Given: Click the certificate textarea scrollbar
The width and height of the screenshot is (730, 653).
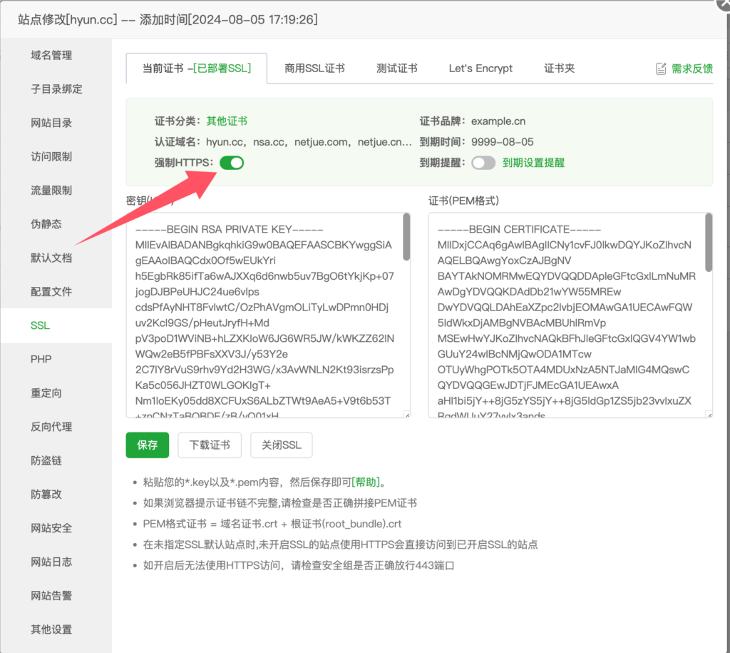Looking at the screenshot, I should click(x=709, y=243).
